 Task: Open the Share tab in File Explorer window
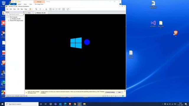[25, 4]
